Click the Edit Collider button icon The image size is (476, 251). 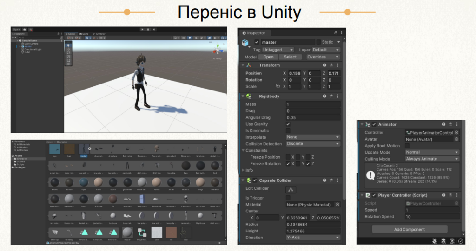click(x=291, y=190)
